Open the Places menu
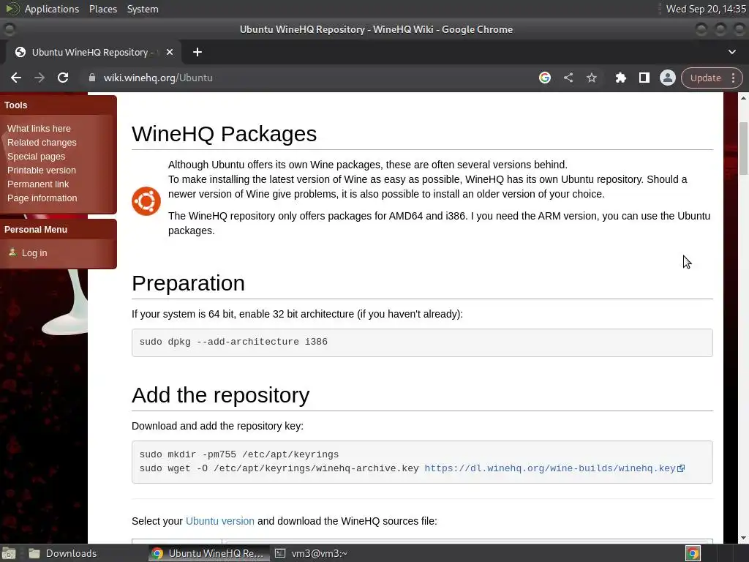The height and width of the screenshot is (562, 749). 103,9
